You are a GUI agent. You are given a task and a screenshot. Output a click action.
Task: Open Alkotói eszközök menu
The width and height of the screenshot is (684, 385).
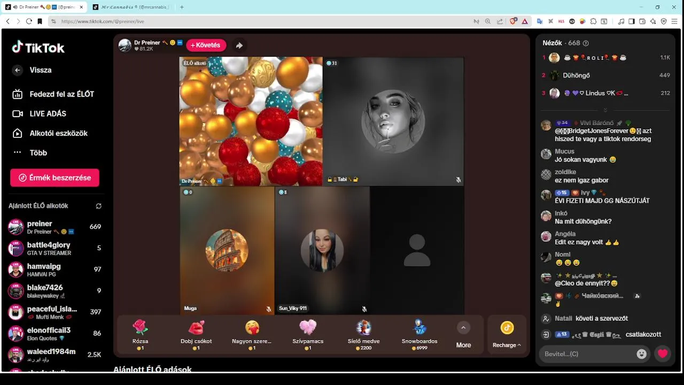[x=50, y=133]
